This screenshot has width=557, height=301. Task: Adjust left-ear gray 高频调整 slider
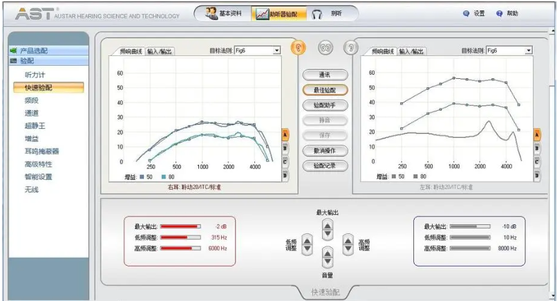pyautogui.click(x=470, y=248)
